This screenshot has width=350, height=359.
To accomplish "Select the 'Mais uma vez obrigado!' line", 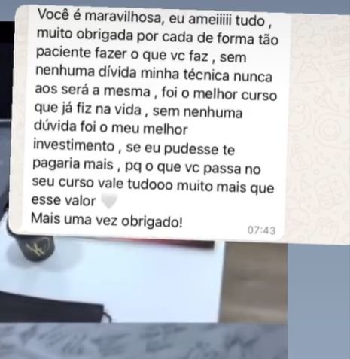I will pos(107,220).
